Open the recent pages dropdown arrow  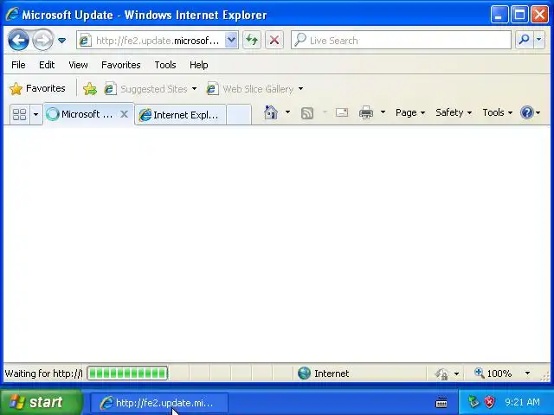pyautogui.click(x=61, y=41)
